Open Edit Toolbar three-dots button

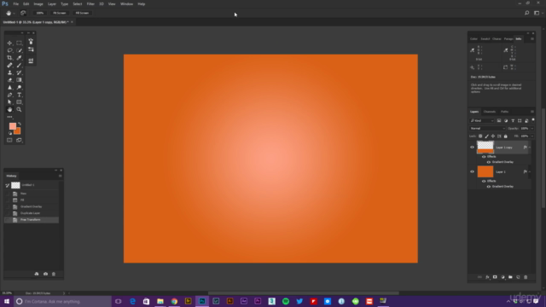[9, 117]
